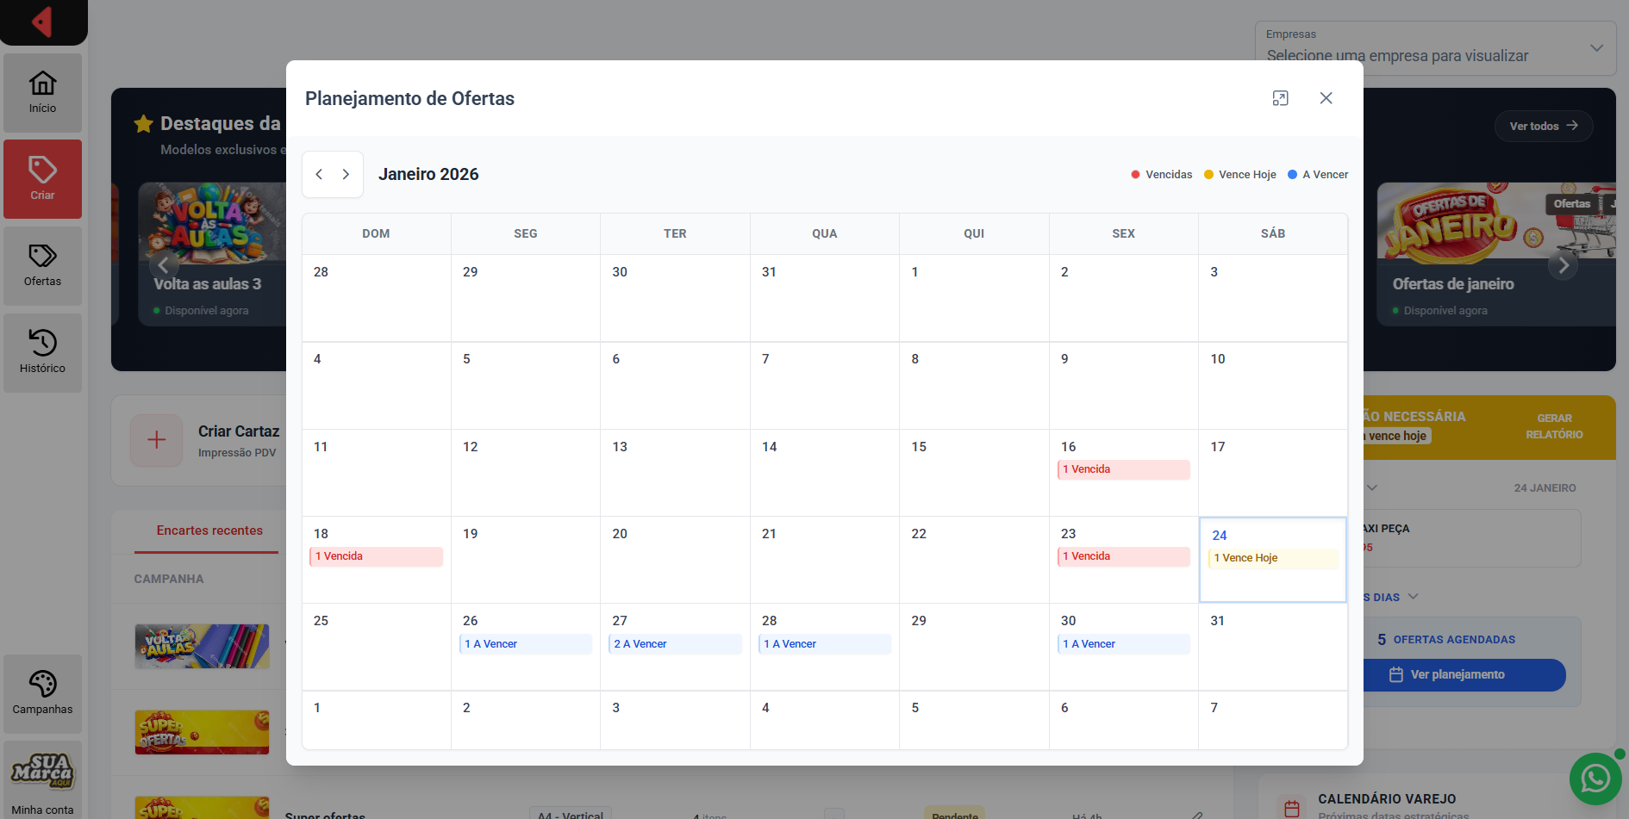
Task: Click the Ver todos button
Action: (1543, 126)
